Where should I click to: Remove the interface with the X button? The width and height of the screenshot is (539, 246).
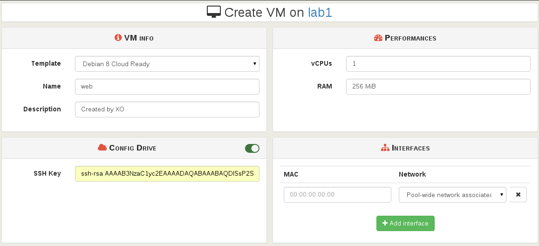click(519, 194)
